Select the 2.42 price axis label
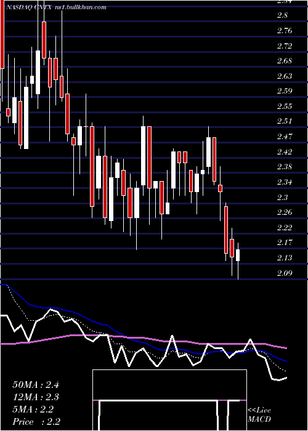Image resolution: width=308 pixels, height=431 pixels. [x=285, y=151]
